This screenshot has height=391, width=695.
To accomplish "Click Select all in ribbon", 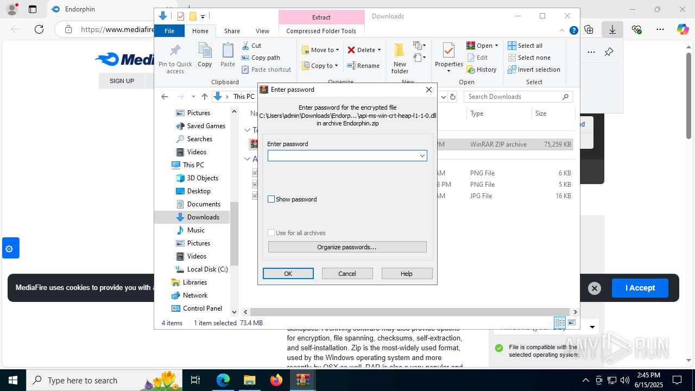I will click(525, 46).
